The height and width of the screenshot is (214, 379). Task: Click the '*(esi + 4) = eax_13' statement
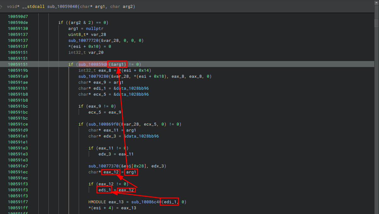coord(112,208)
